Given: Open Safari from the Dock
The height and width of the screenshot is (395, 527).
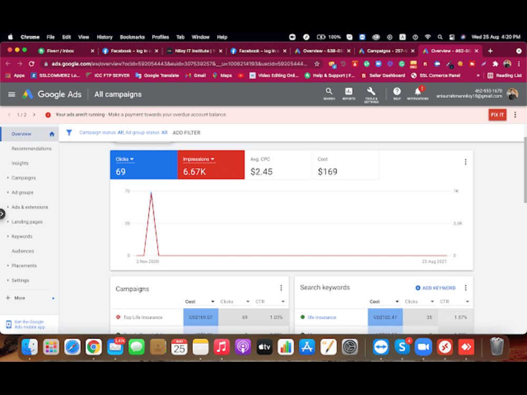Looking at the screenshot, I should 72,347.
